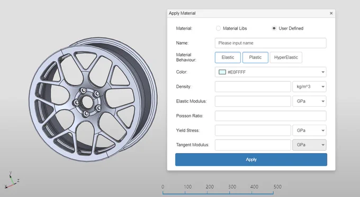Close the Apply Material dialog

[x=331, y=13]
